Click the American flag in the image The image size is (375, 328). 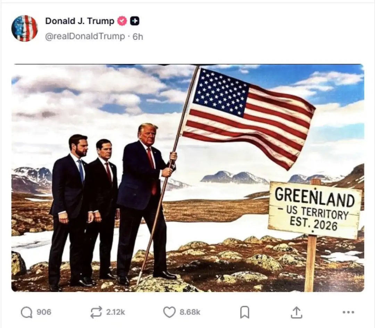pyautogui.click(x=249, y=117)
